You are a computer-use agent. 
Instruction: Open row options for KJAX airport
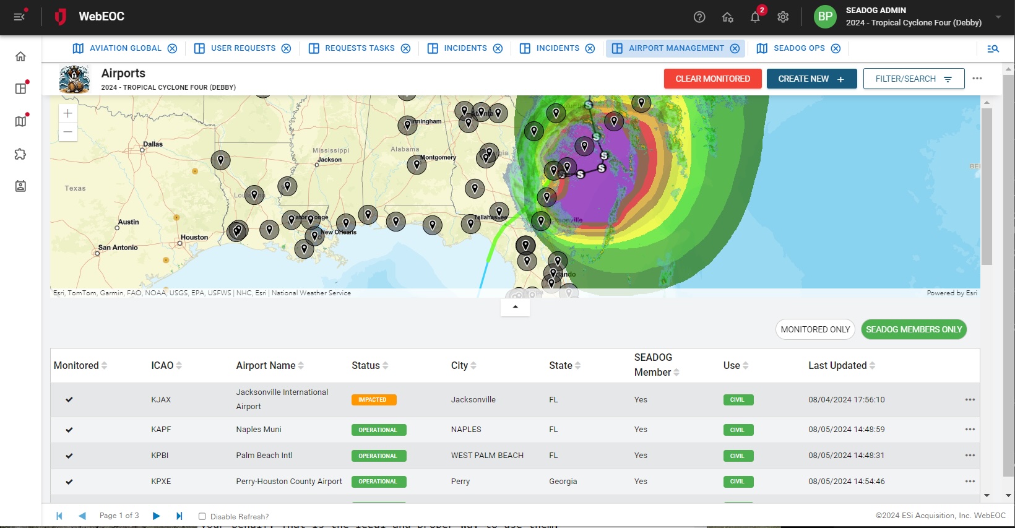click(970, 400)
